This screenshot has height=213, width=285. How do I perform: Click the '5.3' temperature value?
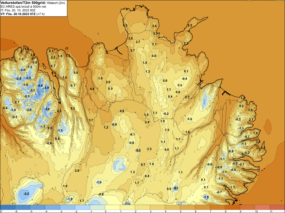[73, 108]
